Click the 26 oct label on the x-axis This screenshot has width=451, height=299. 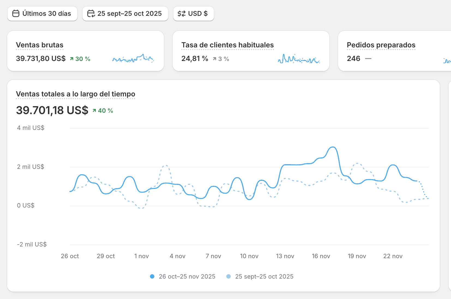[x=70, y=256]
